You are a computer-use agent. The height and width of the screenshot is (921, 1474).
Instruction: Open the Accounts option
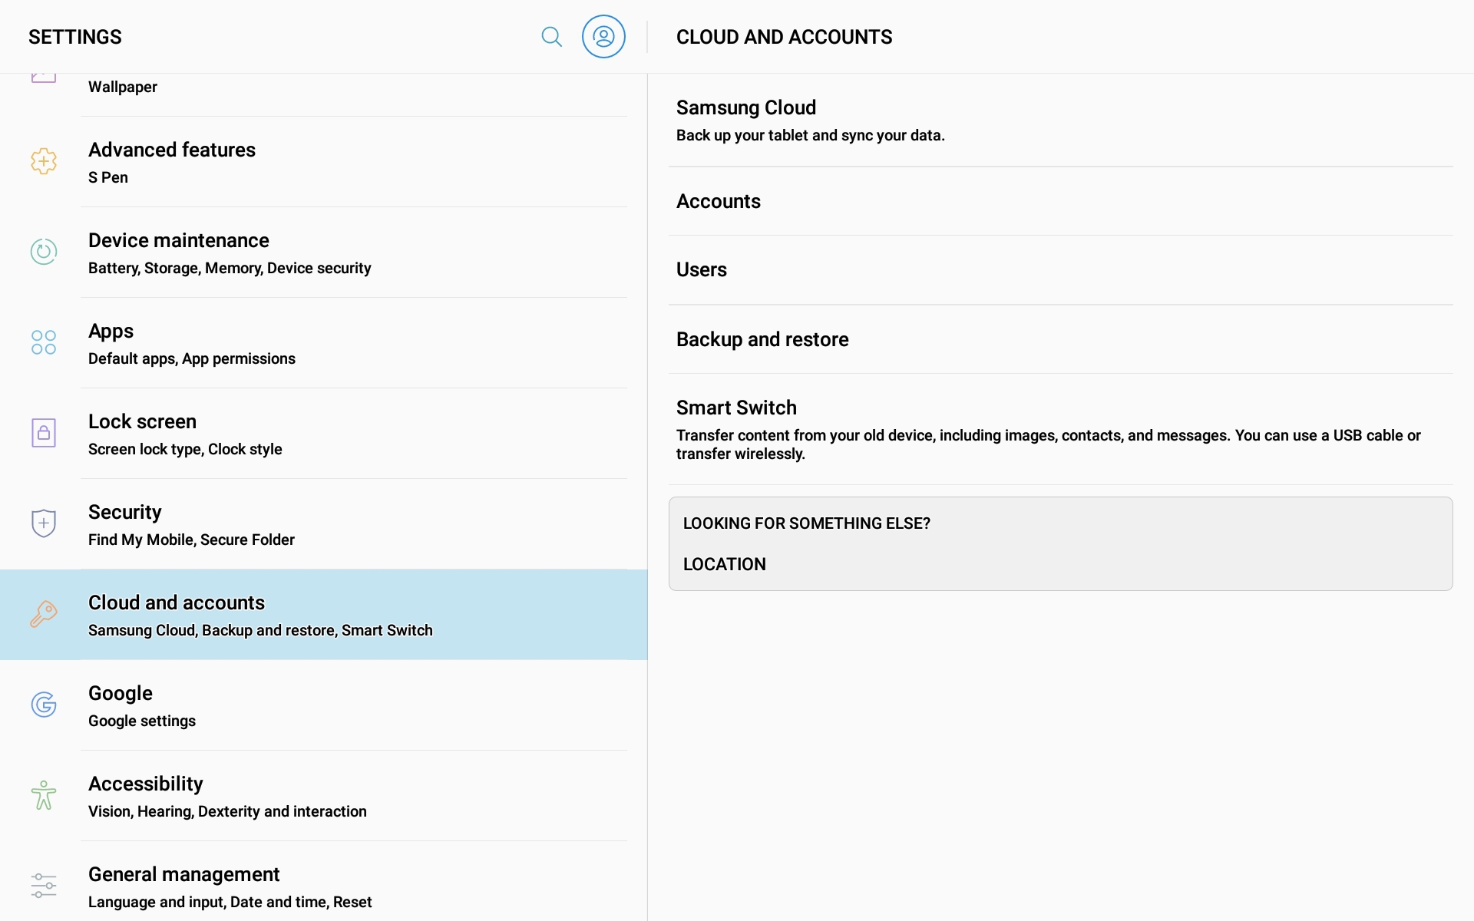coord(1060,201)
